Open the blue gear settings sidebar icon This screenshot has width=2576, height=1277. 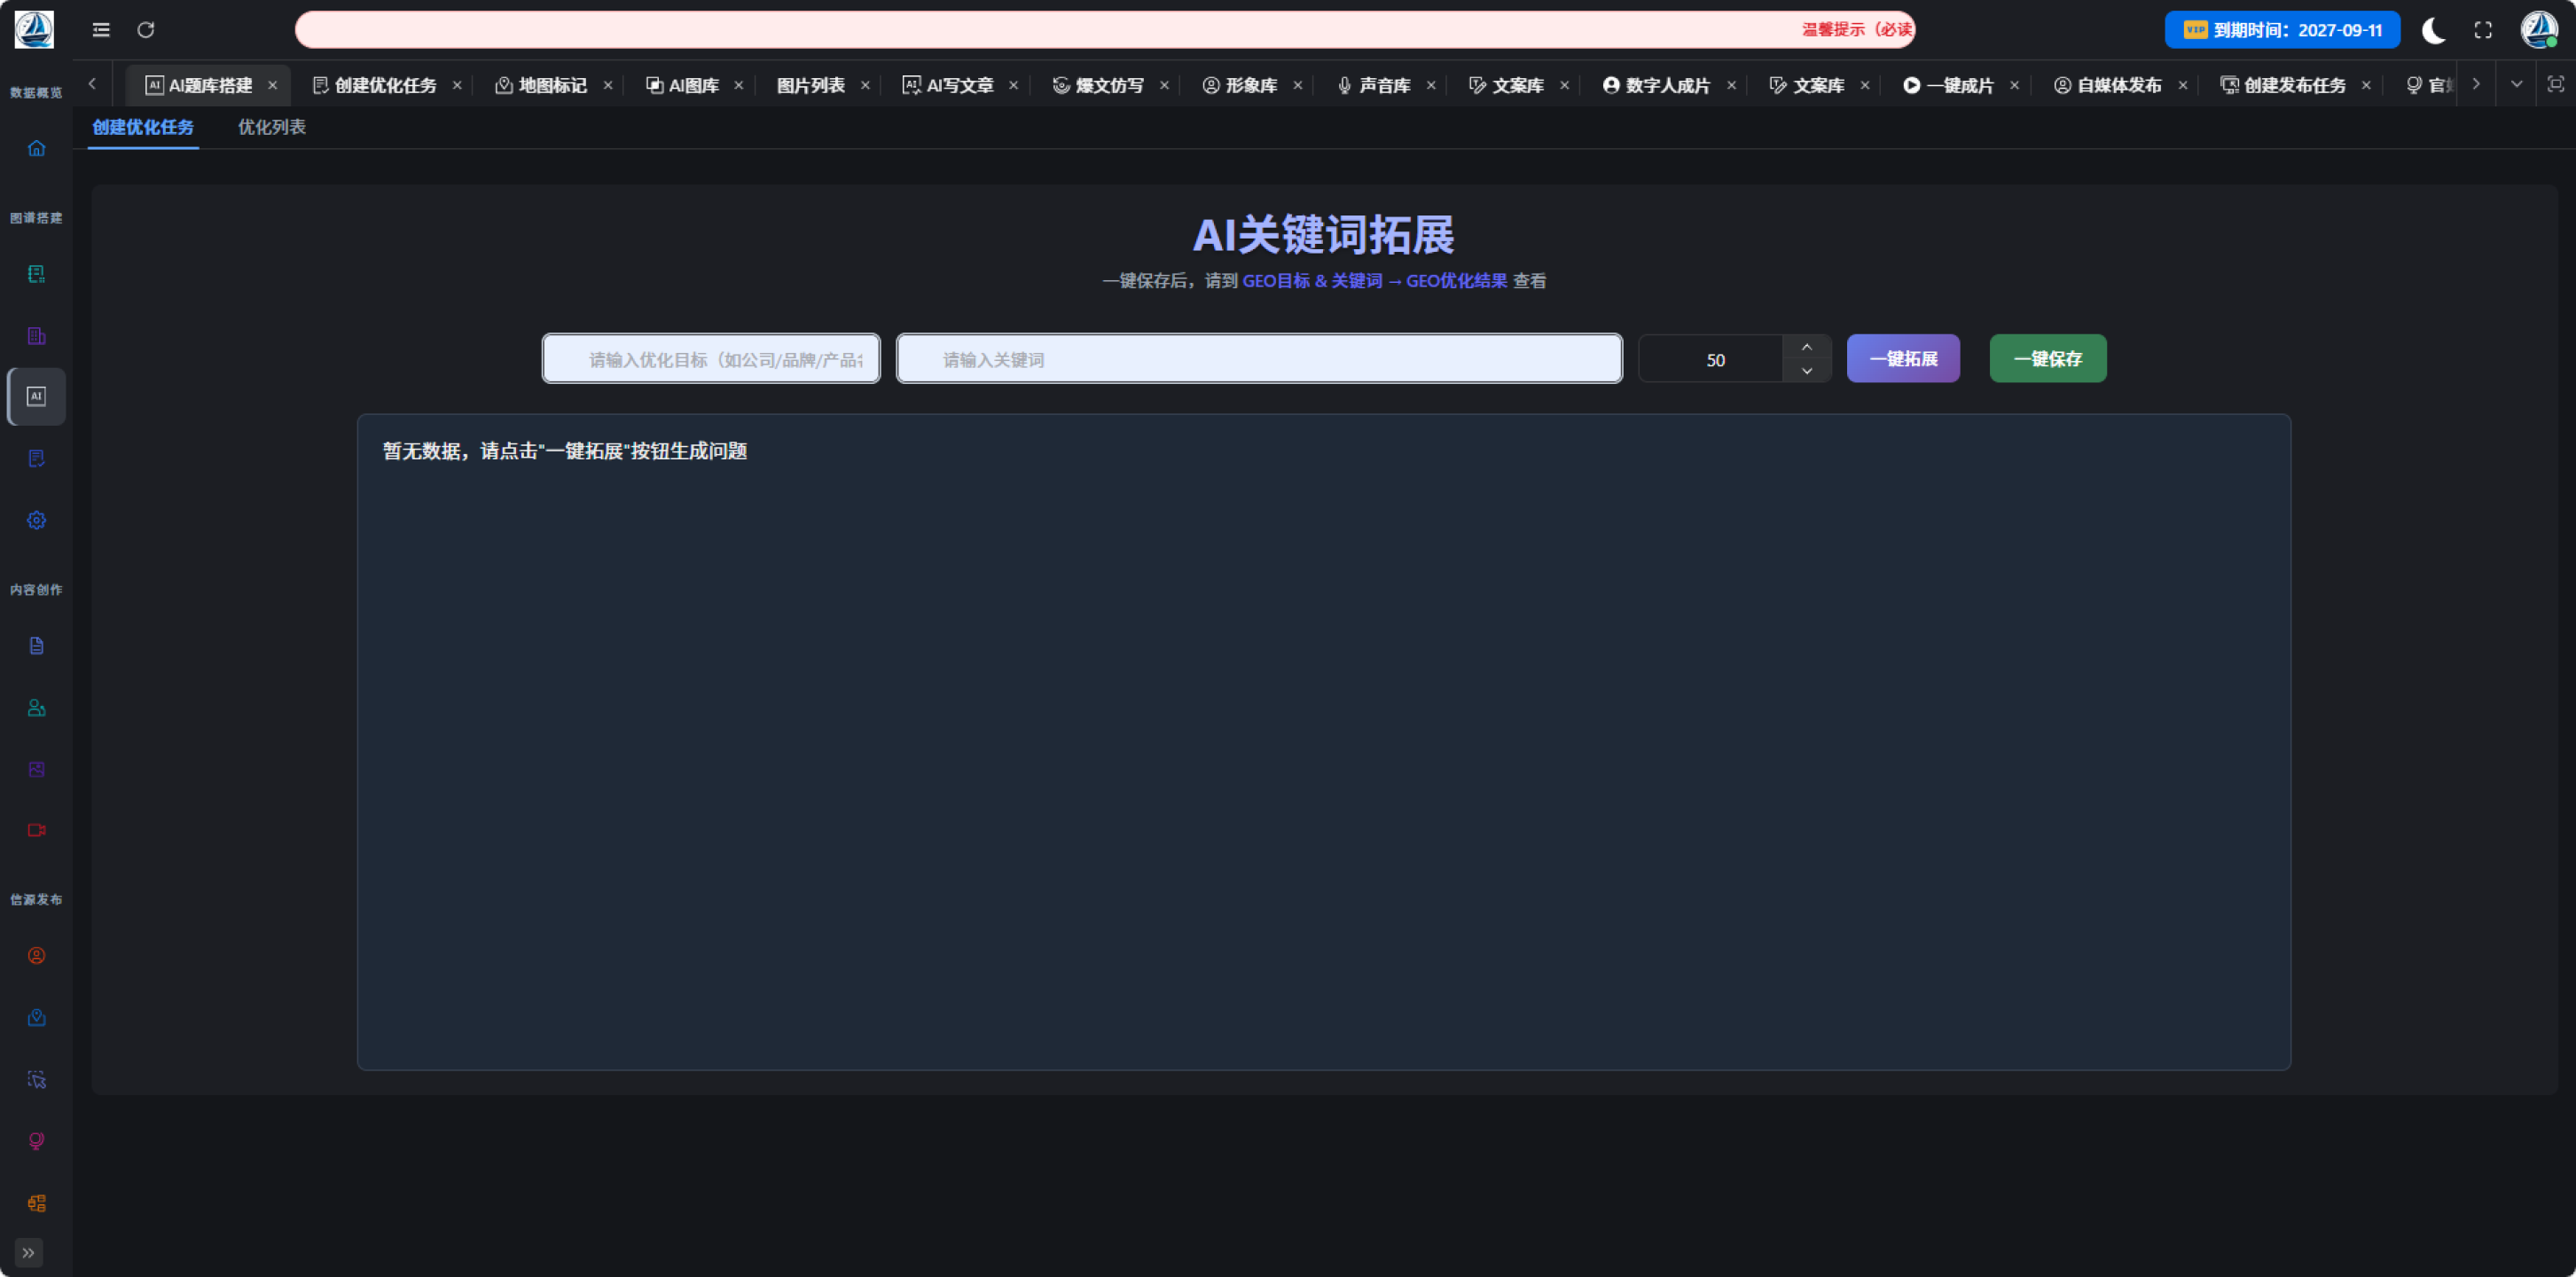[x=36, y=521]
